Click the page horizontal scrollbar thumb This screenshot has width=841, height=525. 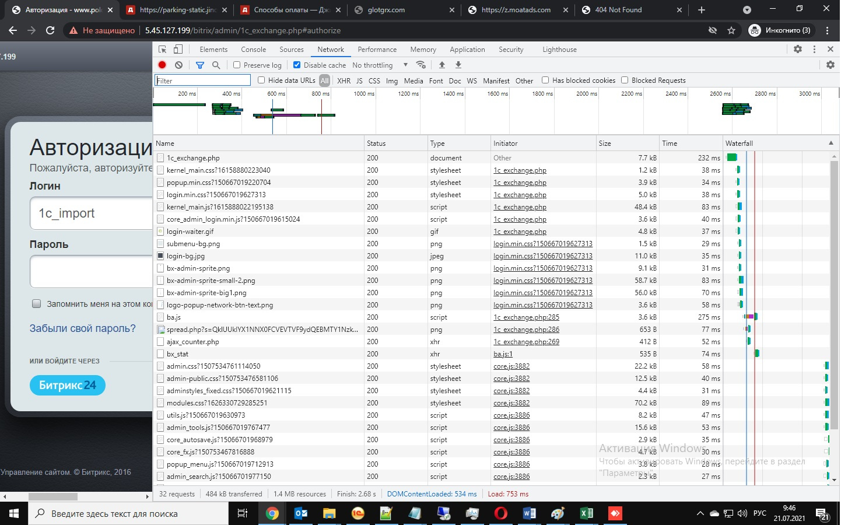53,497
